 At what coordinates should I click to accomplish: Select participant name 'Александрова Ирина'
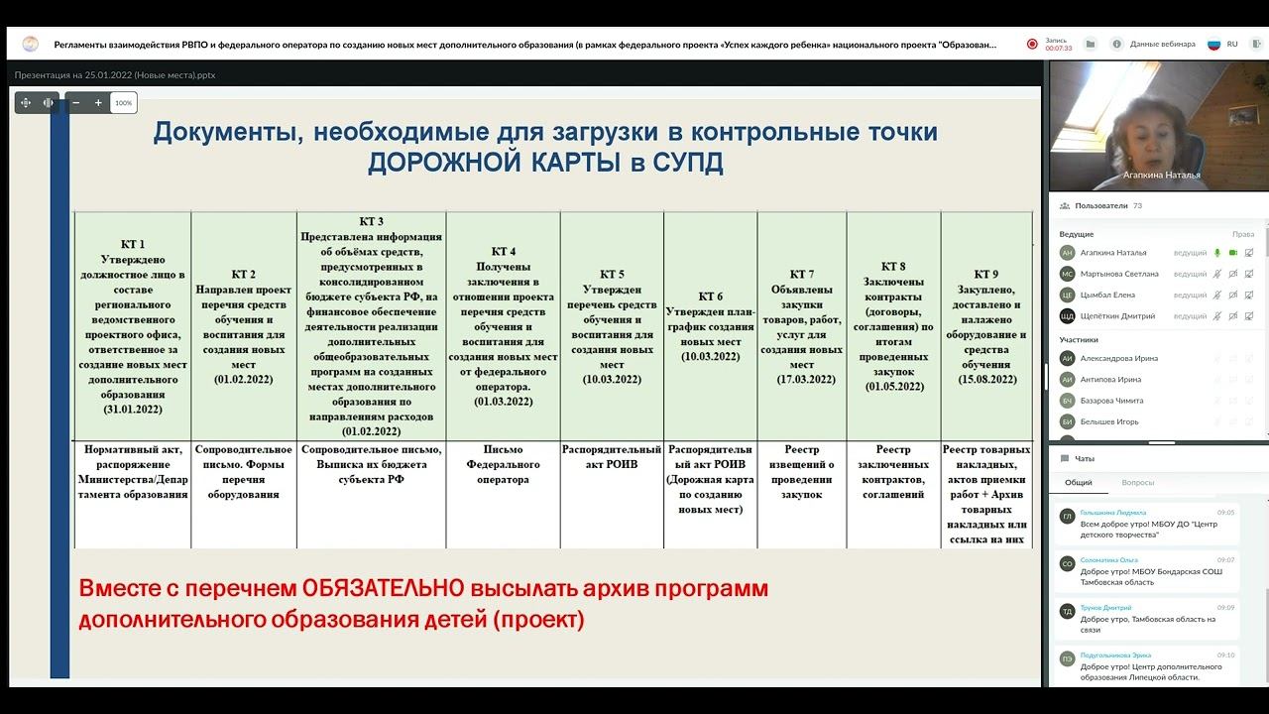(1119, 358)
